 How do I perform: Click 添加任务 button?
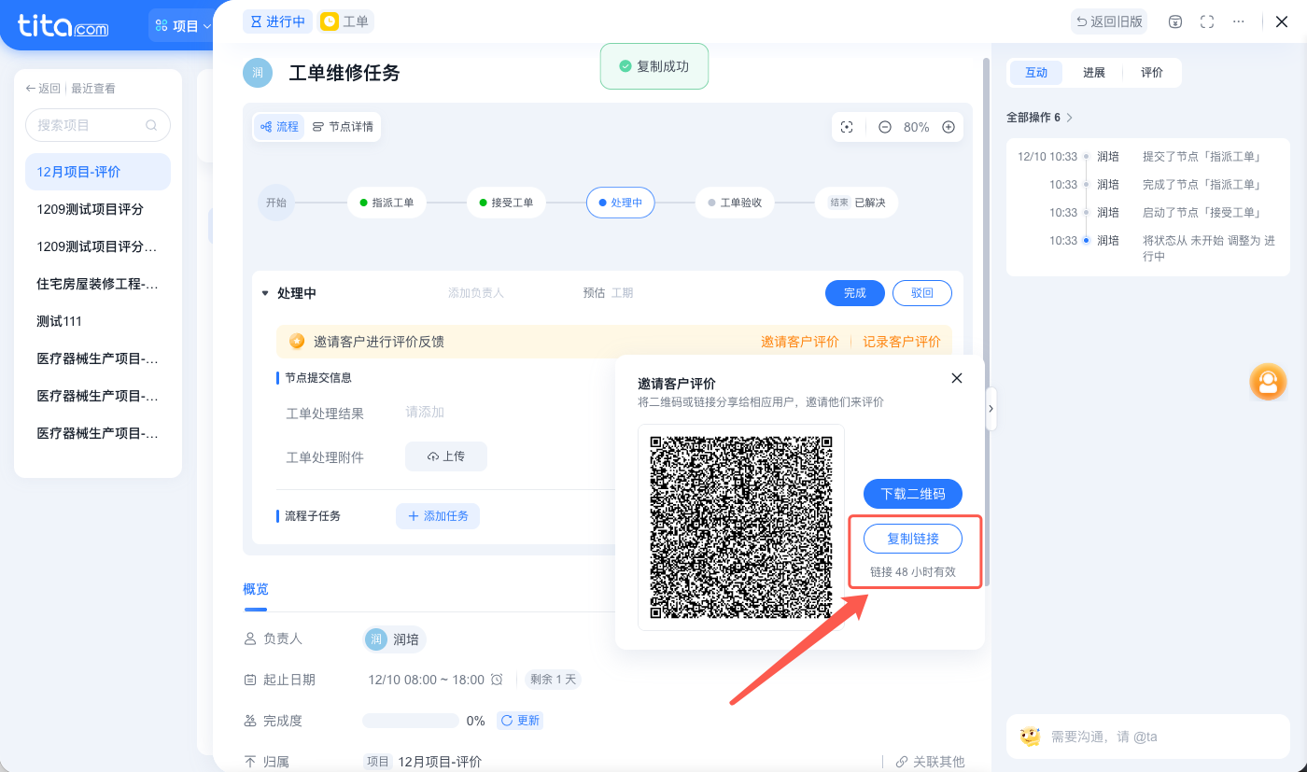[438, 516]
